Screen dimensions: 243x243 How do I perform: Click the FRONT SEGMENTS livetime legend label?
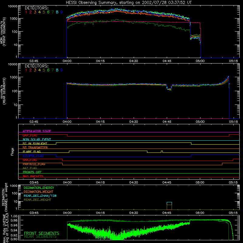(x=42, y=233)
